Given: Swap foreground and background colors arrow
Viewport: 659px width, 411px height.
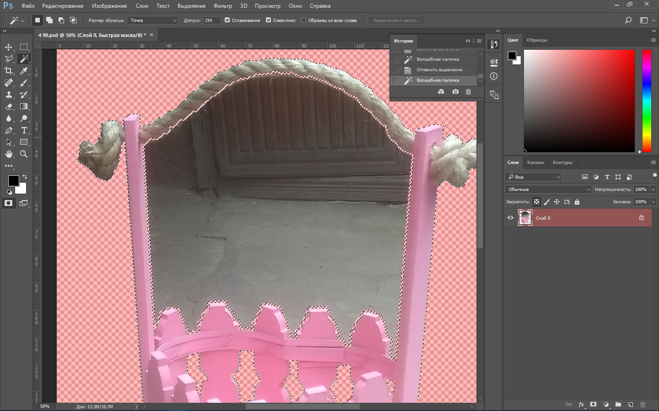Looking at the screenshot, I should (25, 177).
